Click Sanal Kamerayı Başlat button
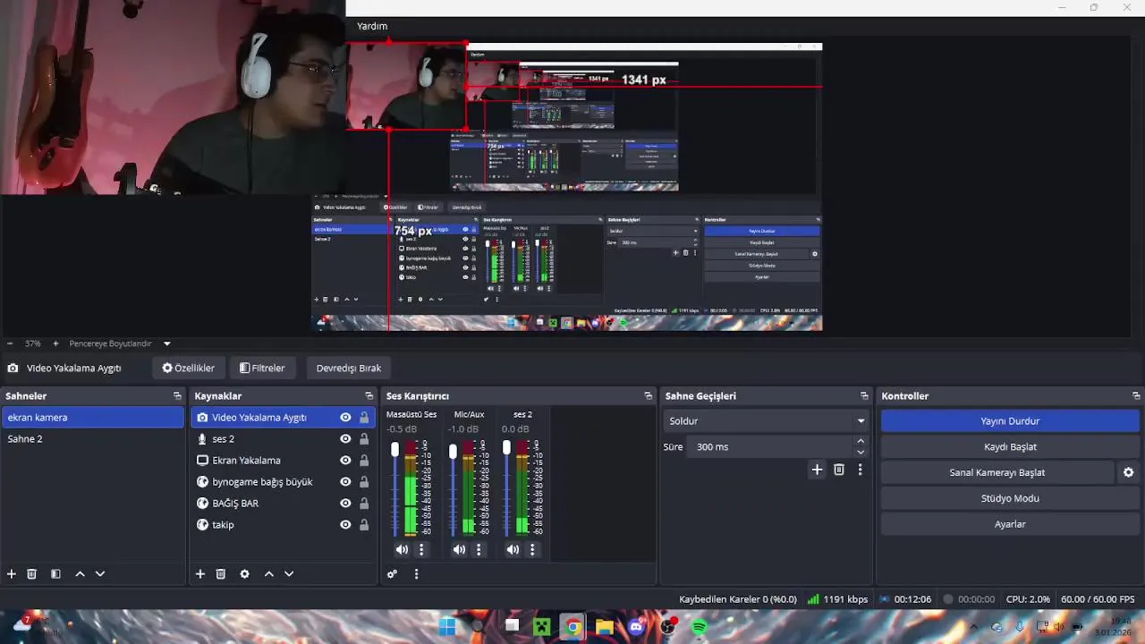 (x=997, y=472)
